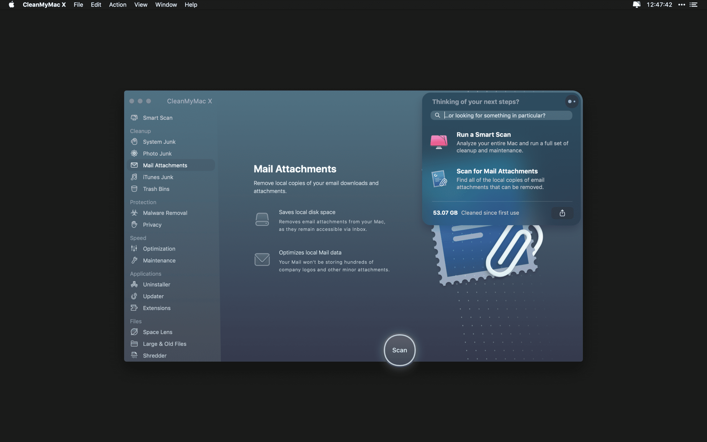
Task: Click the Apple menu logo
Action: 11,5
